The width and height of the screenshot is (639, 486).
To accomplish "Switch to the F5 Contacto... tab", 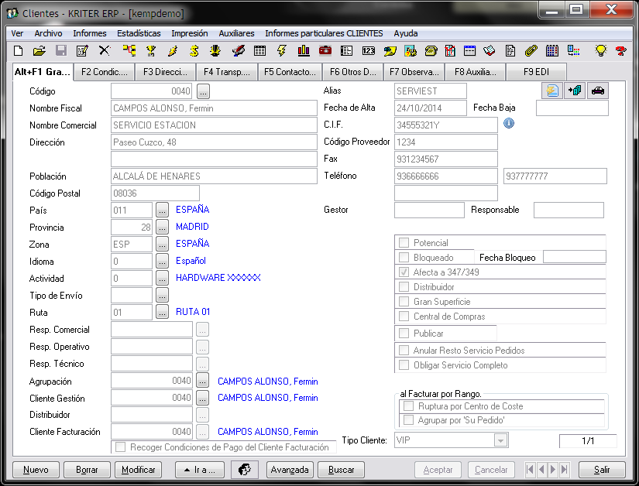I will pos(290,72).
